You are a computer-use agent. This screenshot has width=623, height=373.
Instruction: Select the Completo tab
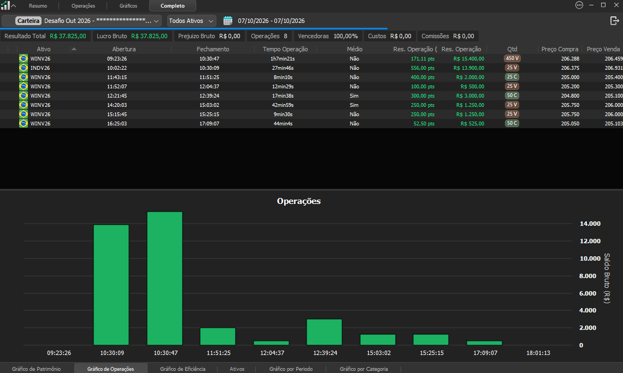(x=173, y=6)
